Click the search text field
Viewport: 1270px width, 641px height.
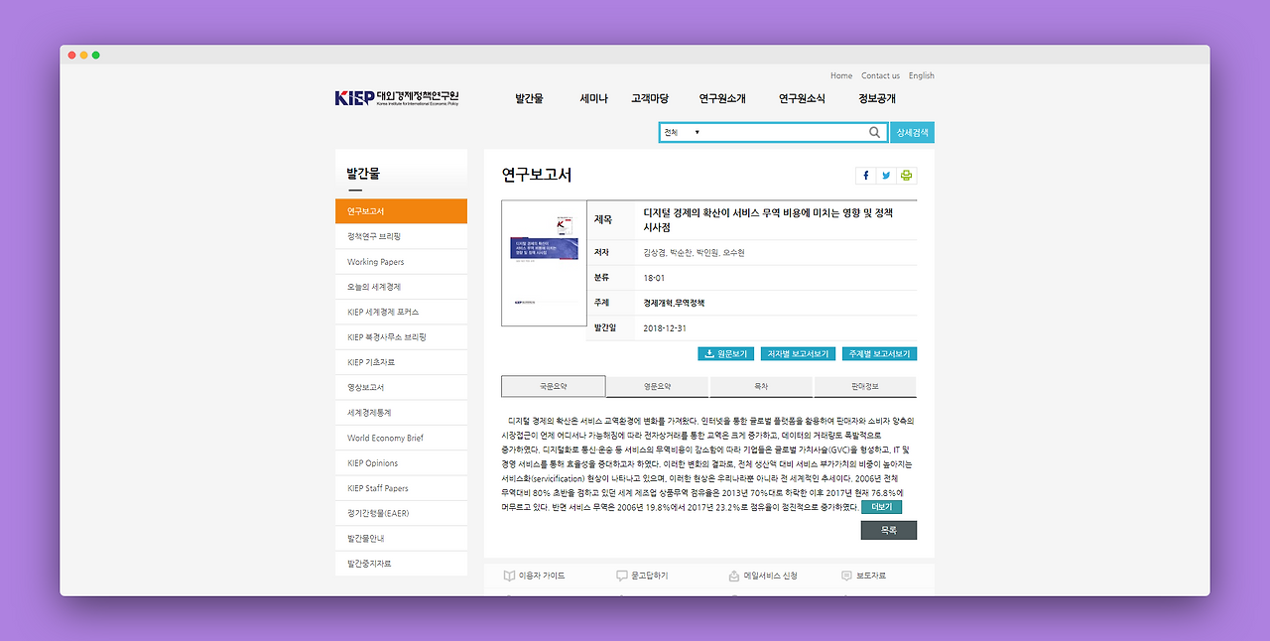(784, 132)
